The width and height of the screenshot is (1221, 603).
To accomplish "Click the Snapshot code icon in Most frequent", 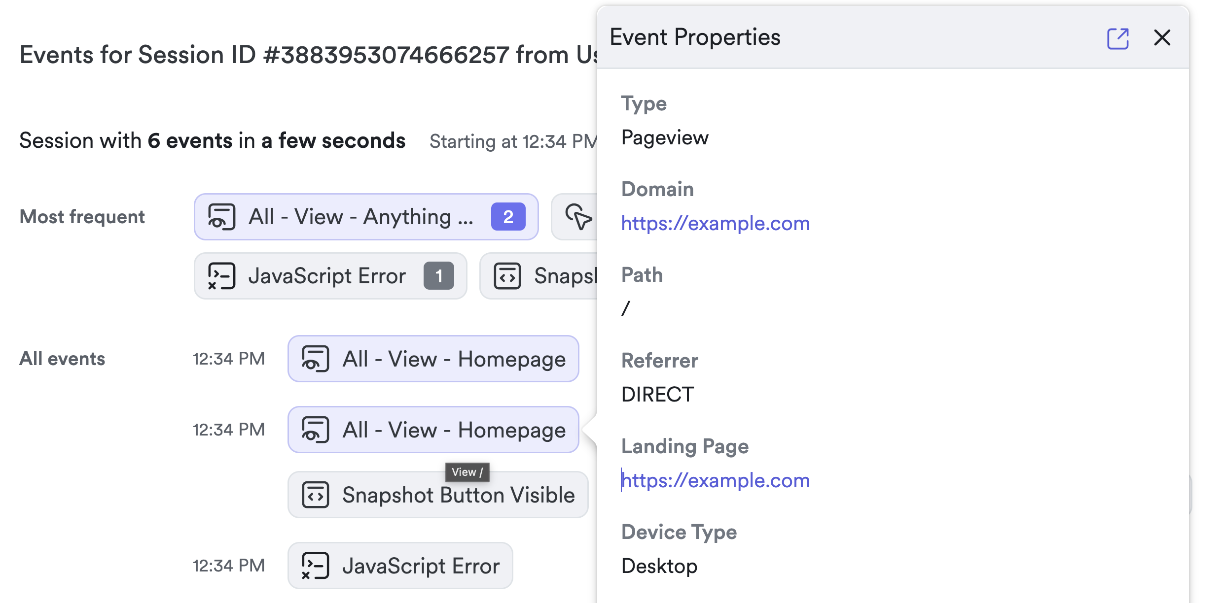I will point(507,276).
